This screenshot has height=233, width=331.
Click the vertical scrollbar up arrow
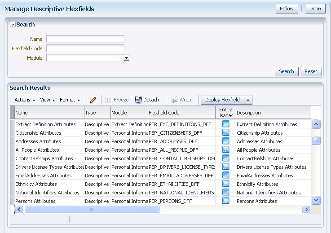click(316, 124)
